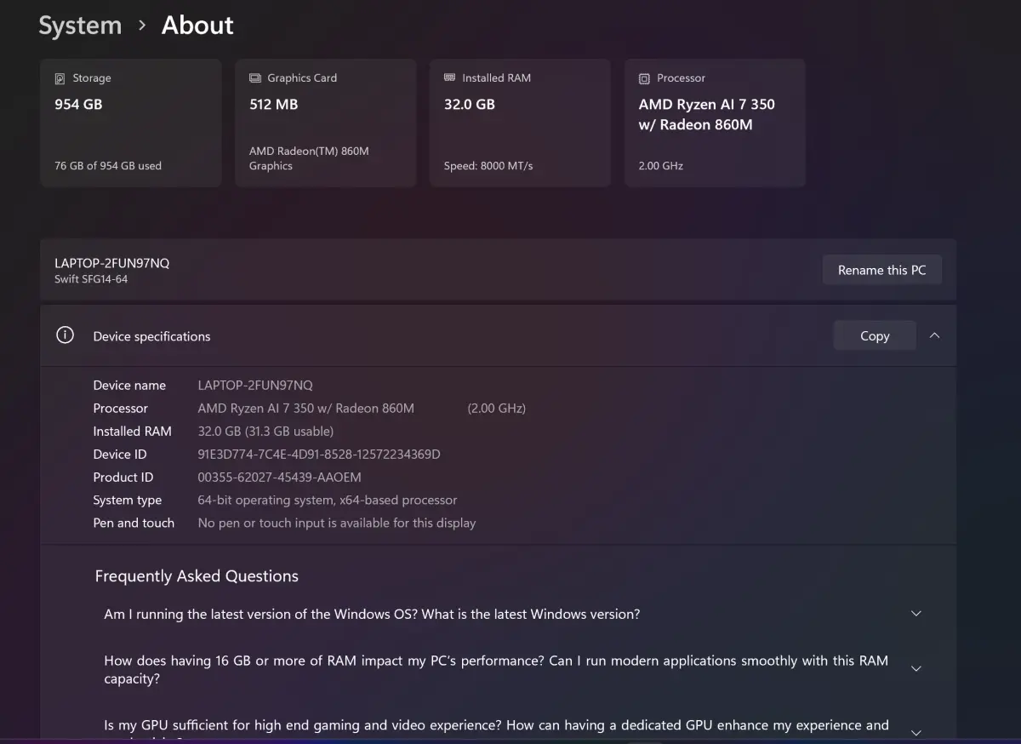This screenshot has width=1021, height=744.
Task: Open the 954 GB storage usage text
Action: (108, 166)
